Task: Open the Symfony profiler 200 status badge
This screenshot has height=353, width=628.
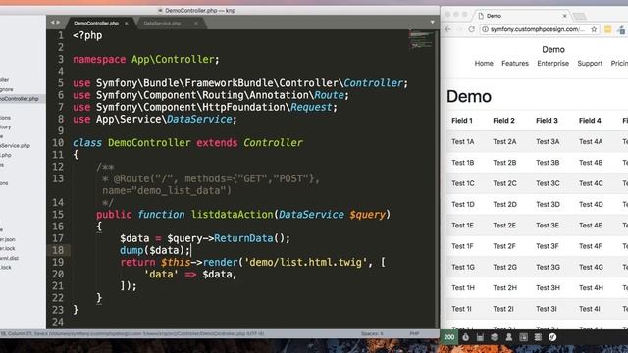Action: (449, 337)
